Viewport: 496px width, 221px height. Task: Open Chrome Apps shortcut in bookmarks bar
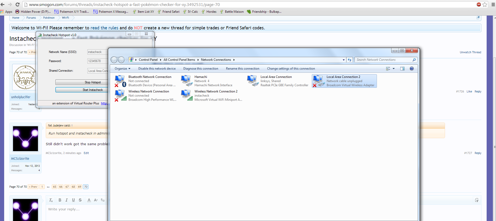pyautogui.click(x=6, y=12)
